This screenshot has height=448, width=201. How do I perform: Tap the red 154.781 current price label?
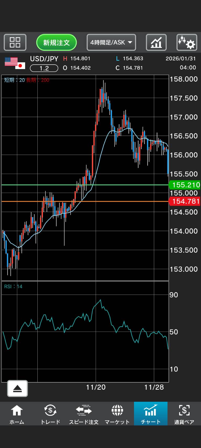[185, 201]
